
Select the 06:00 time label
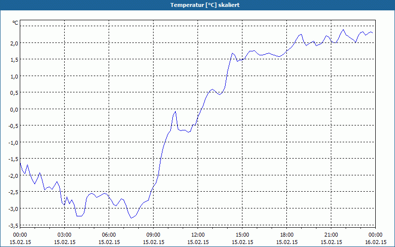pos(109,235)
